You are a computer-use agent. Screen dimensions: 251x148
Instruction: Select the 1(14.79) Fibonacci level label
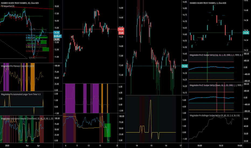click(32, 29)
